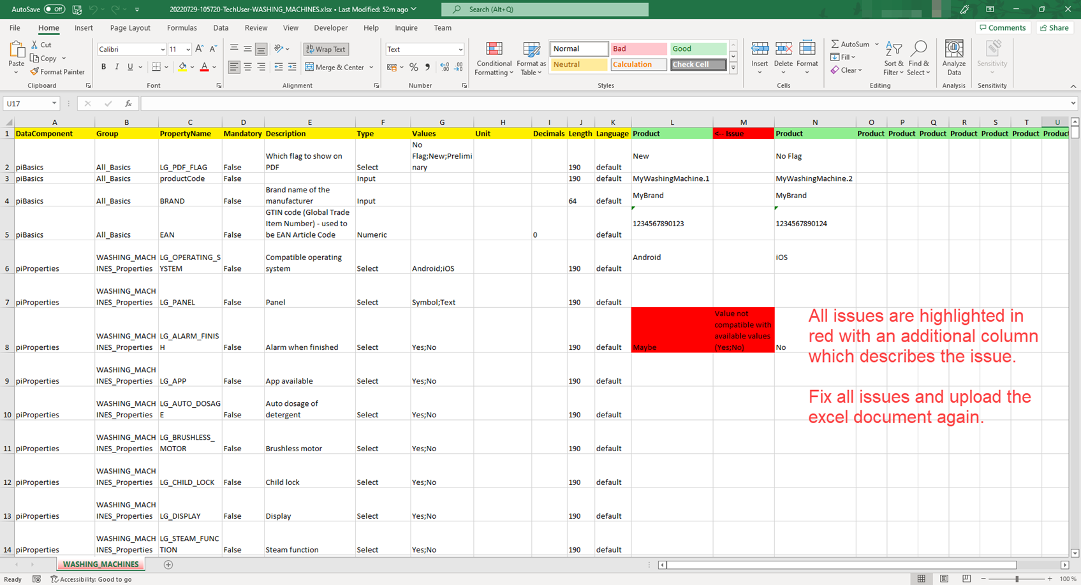
Task: Click the insert function fx icon
Action: coord(128,103)
